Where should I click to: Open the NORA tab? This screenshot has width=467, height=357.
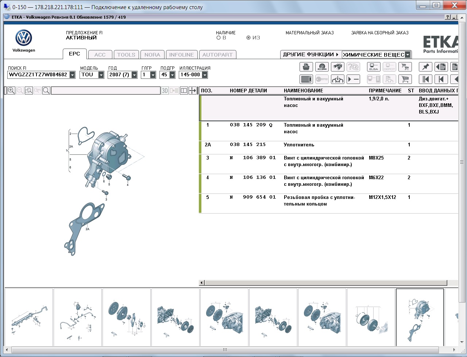(x=152, y=55)
